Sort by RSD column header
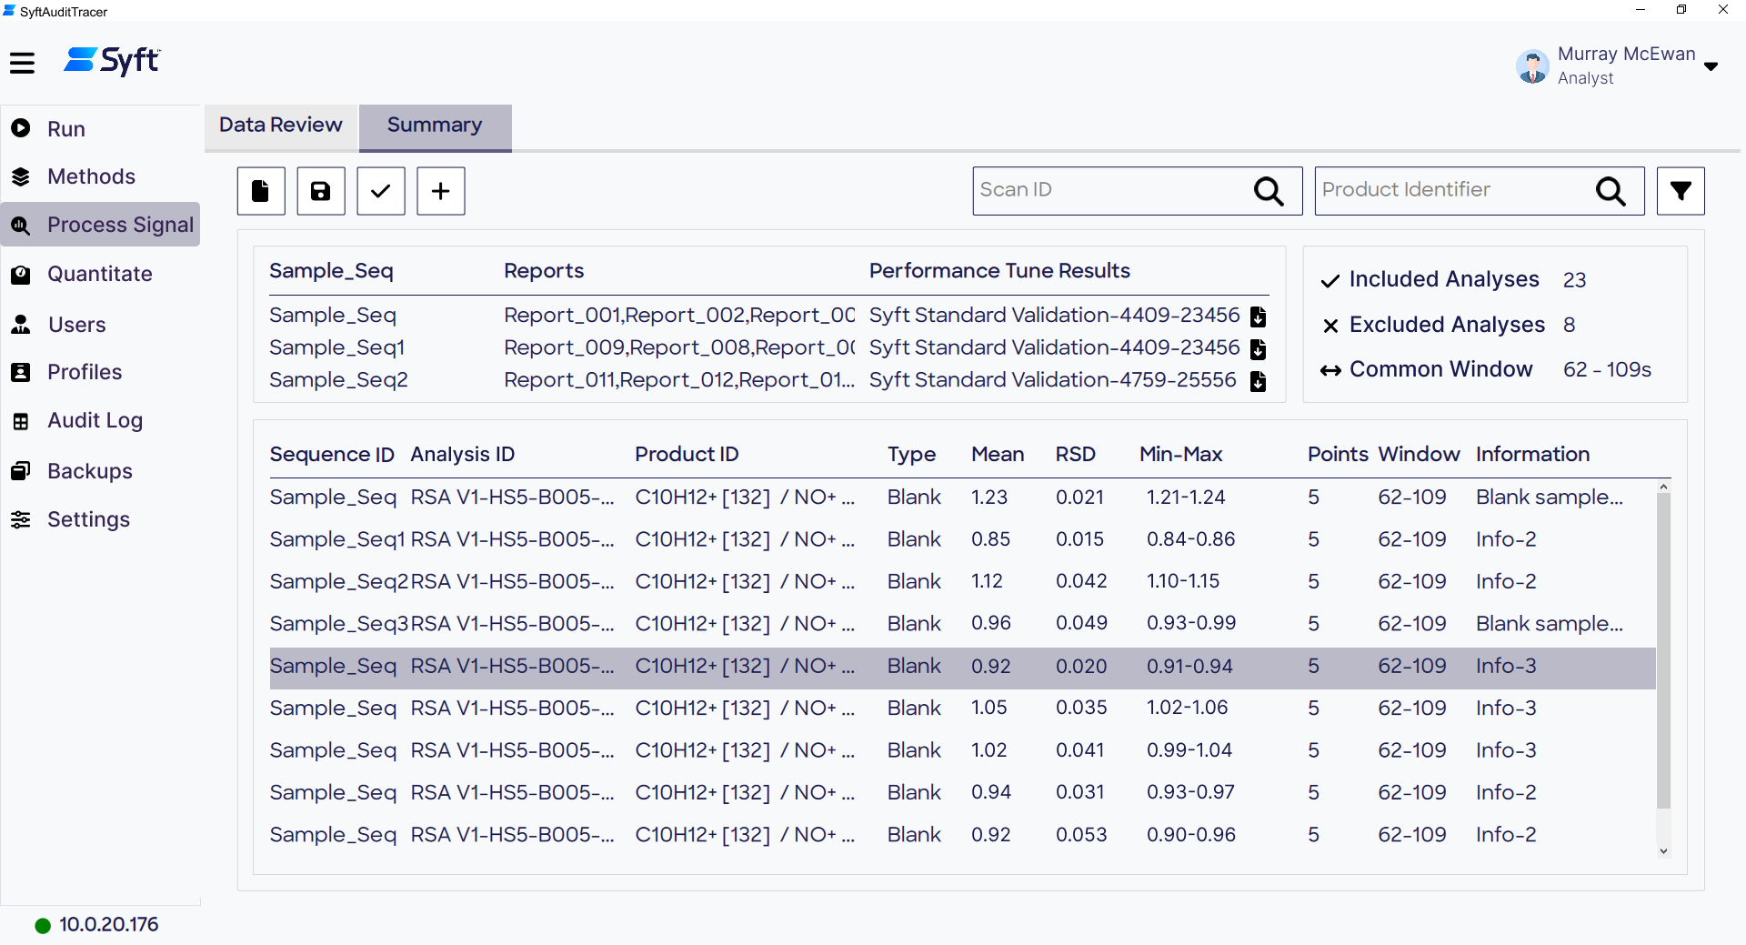The width and height of the screenshot is (1746, 945). (1075, 455)
